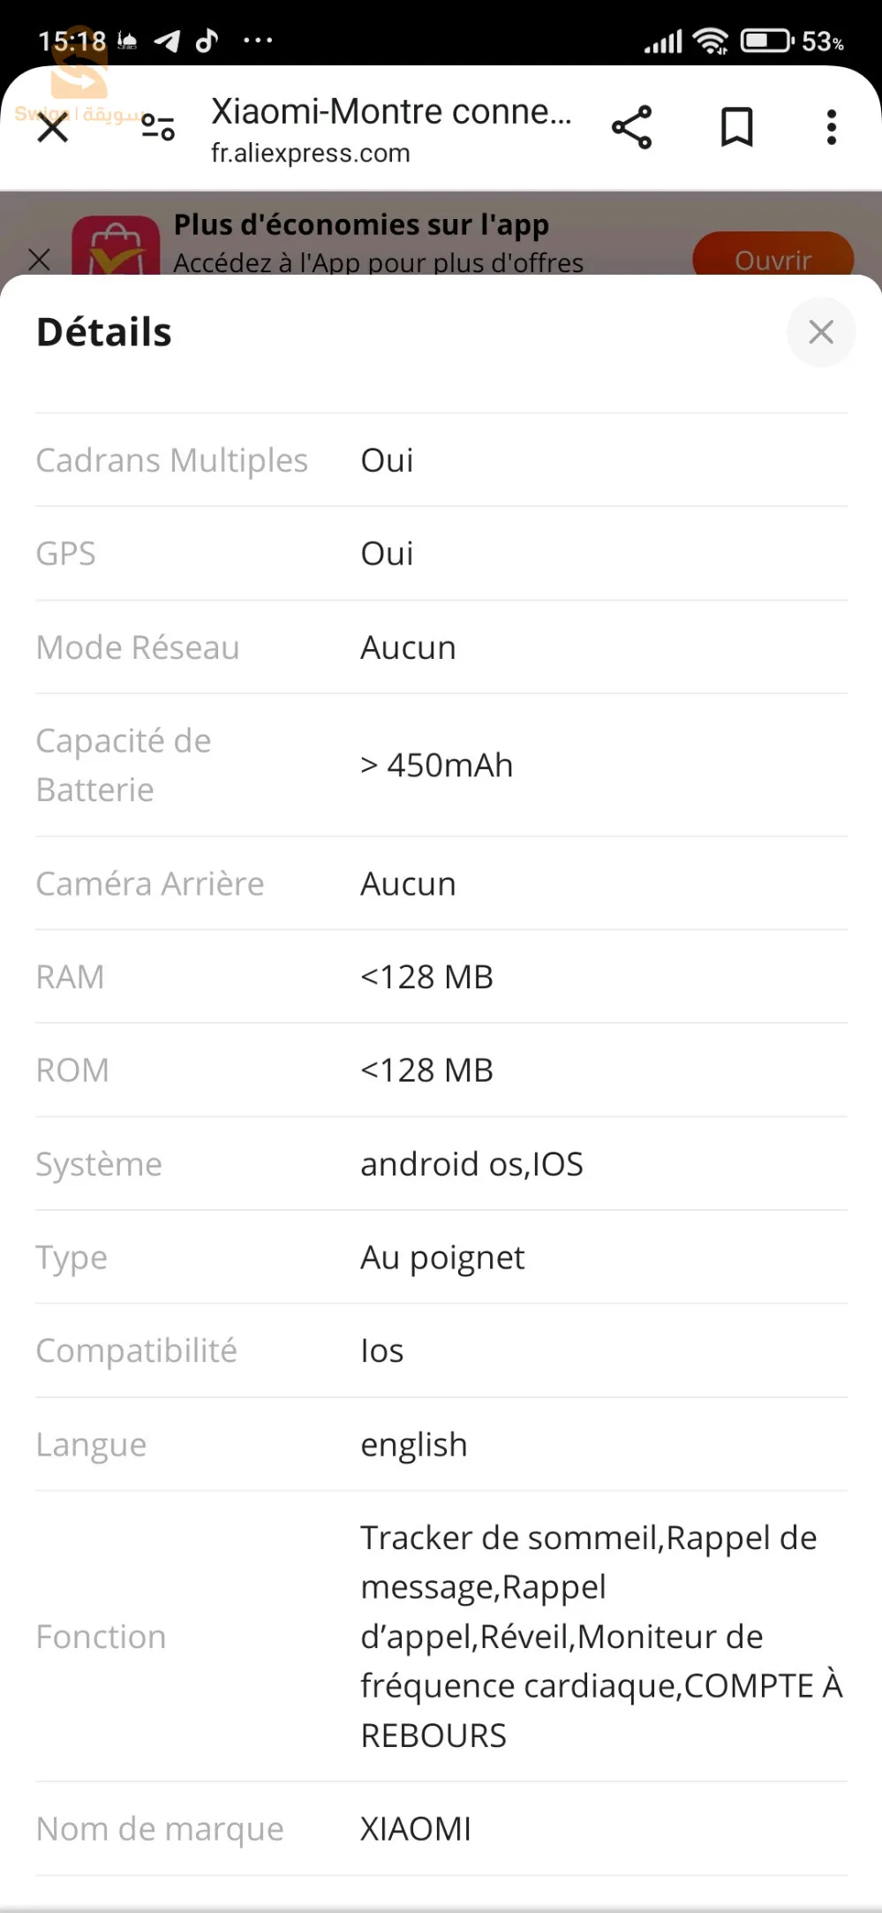This screenshot has width=882, height=1913.
Task: Bookmark this AliExpress page
Action: click(x=736, y=127)
